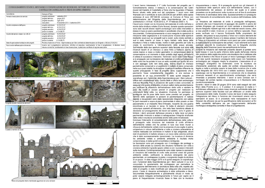Click the caption "Il castello al termine dei lavori"
The image size is (265, 188).
14,130
